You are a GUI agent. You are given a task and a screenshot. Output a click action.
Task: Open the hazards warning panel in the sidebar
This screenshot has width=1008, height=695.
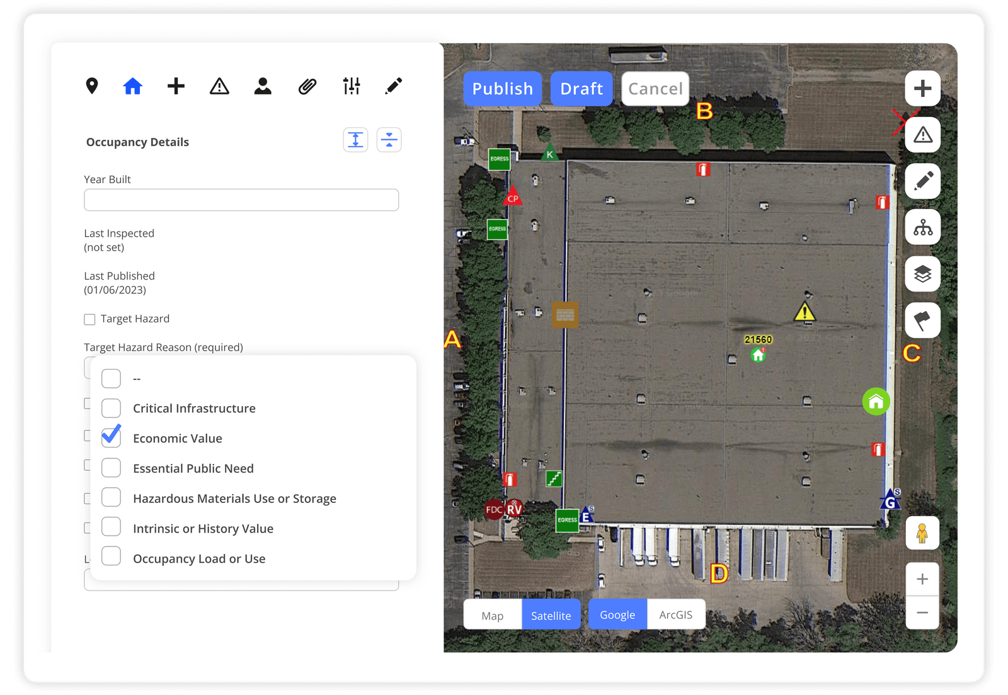[219, 86]
